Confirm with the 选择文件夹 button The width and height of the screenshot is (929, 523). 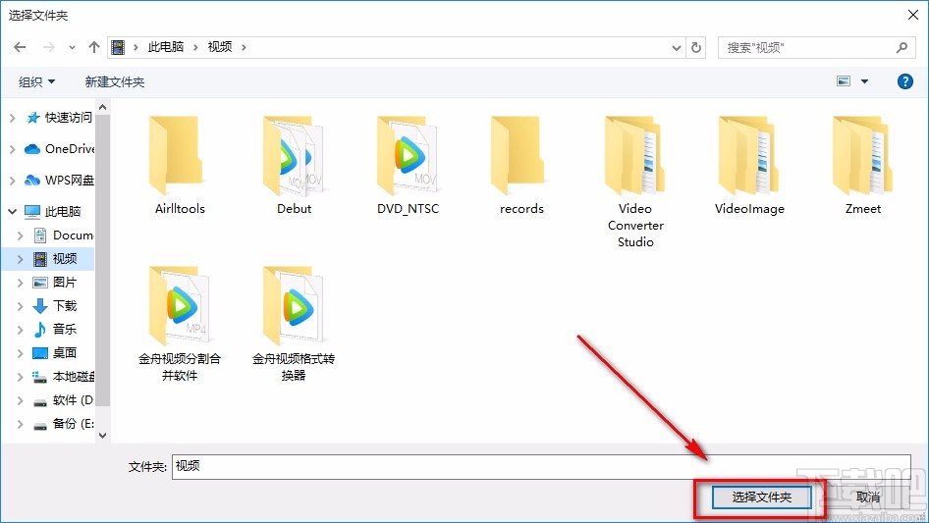(x=761, y=497)
